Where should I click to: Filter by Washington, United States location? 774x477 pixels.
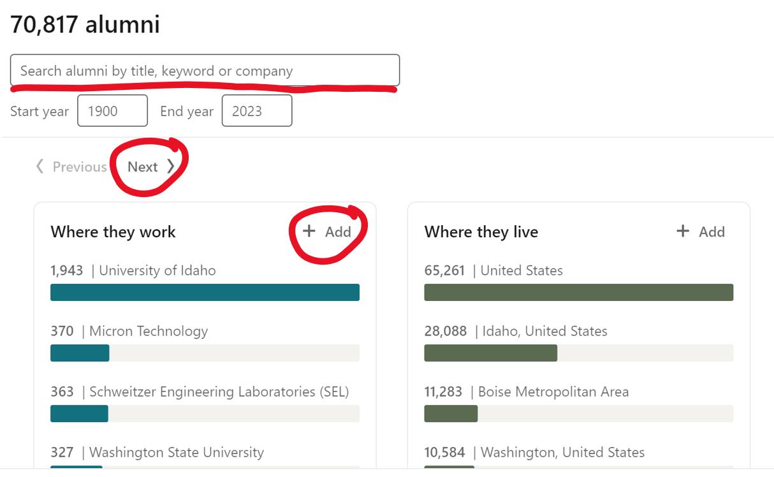562,453
